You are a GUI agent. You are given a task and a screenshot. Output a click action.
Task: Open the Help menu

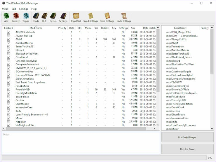pos(34,9)
